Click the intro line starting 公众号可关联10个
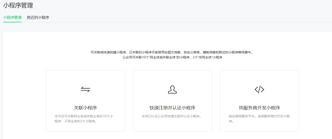 (172, 57)
